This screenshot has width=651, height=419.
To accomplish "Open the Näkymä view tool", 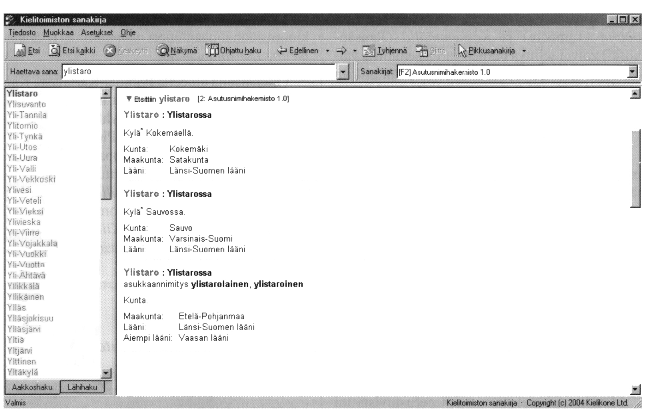I will coord(177,51).
